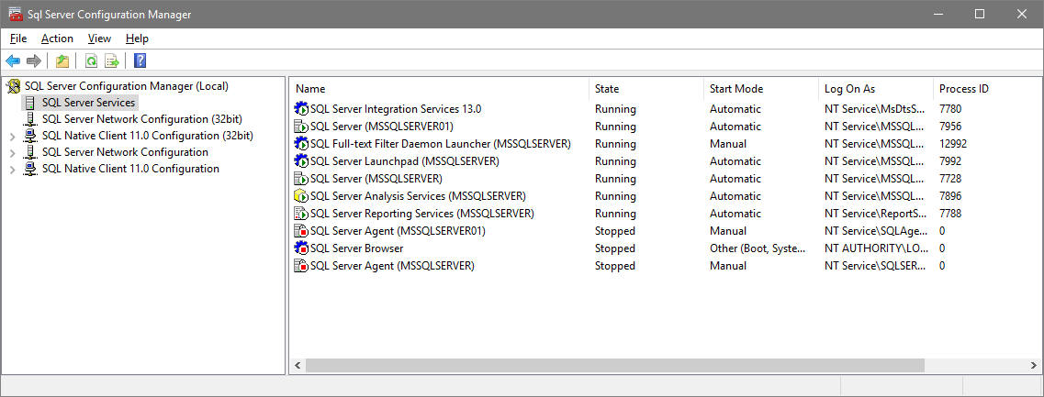Select SQL Server Configuration Manager (Local) root
Screen dimensions: 1044x397
[x=127, y=86]
